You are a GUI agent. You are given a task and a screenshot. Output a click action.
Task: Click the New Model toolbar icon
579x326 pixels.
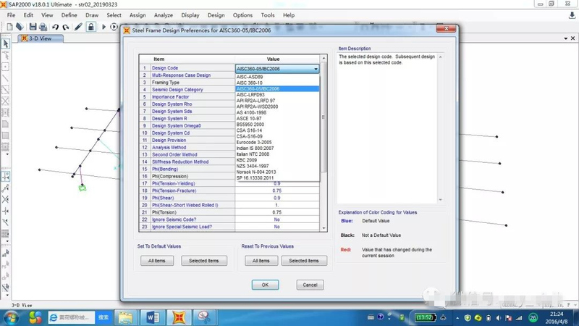9,27
